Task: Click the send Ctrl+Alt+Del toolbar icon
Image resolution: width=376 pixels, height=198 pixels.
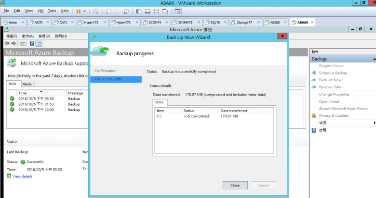Action: [96, 11]
